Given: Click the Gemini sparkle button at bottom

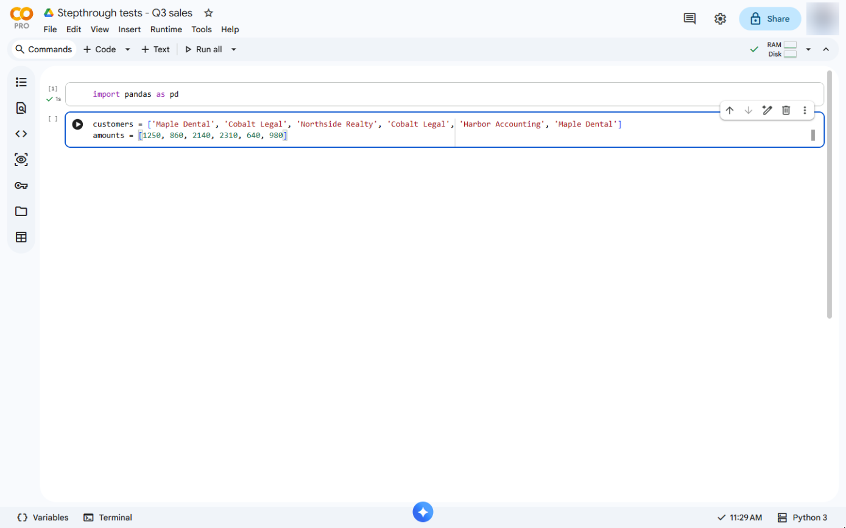Looking at the screenshot, I should 423,512.
